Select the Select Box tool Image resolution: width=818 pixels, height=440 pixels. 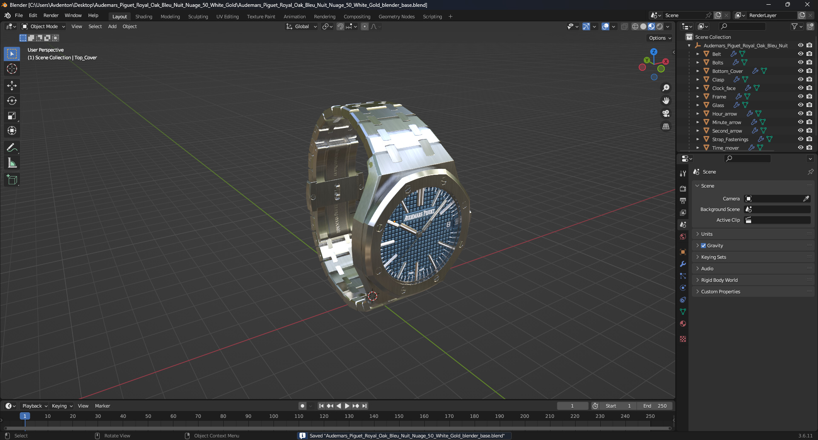tap(12, 54)
